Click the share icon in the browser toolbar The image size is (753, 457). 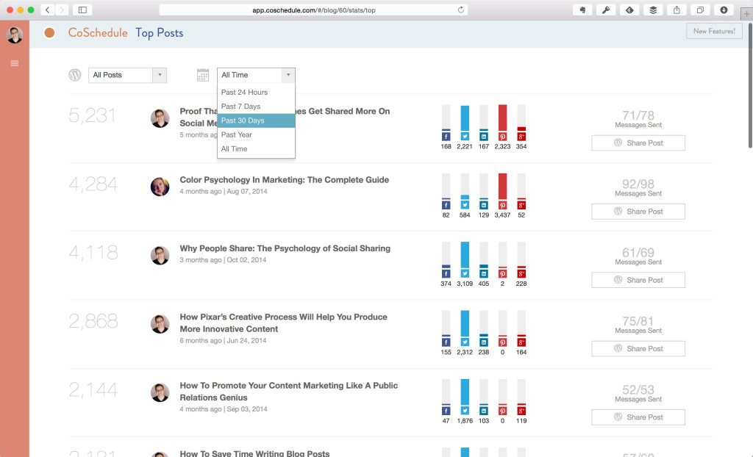(x=676, y=10)
